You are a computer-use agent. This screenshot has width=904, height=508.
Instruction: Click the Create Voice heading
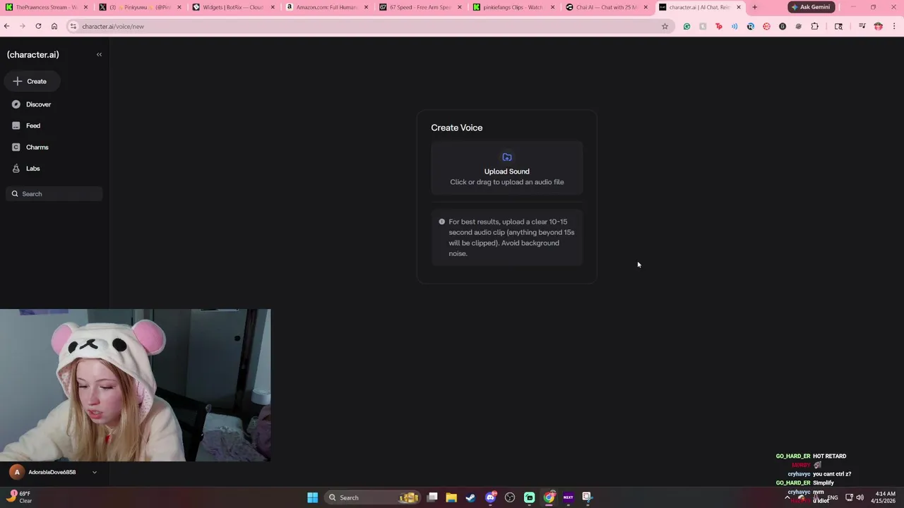coord(457,128)
